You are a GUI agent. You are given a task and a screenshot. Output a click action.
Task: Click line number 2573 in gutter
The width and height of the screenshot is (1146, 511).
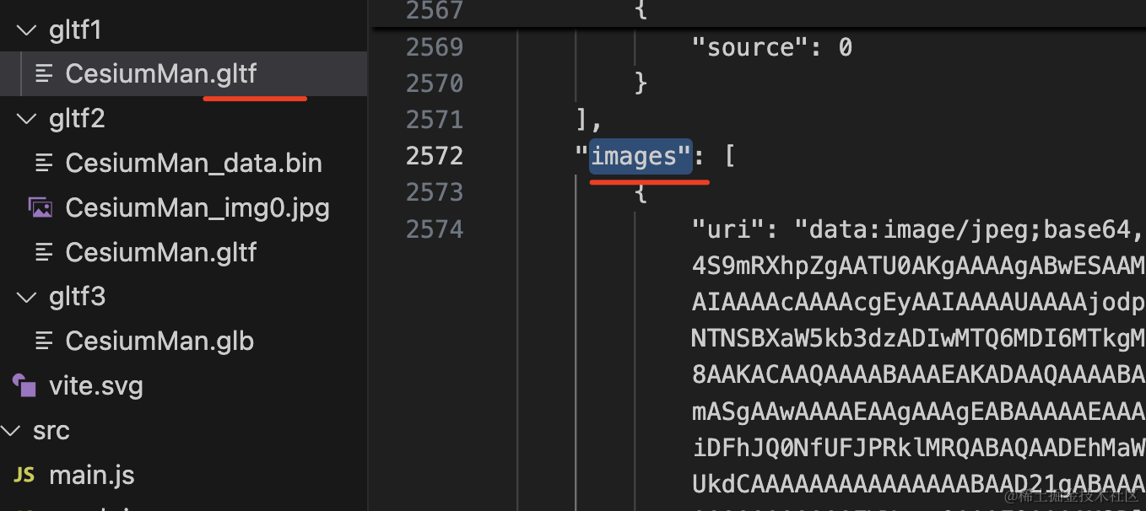(435, 192)
